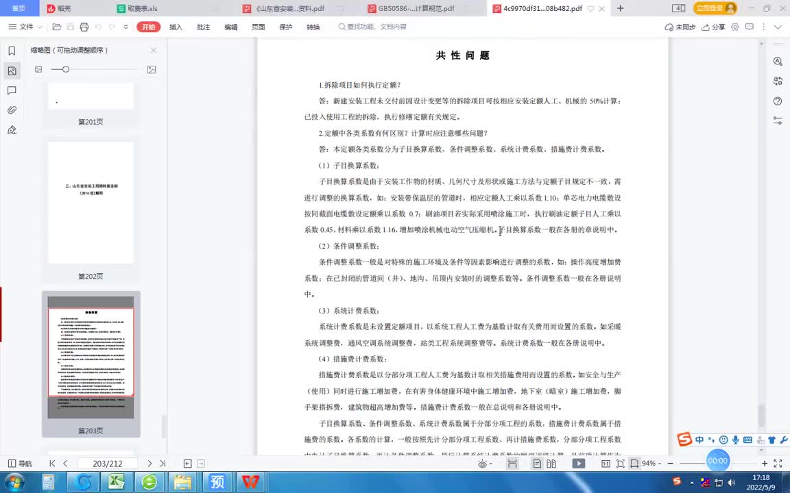
Task: Click the window count icon showing 4
Action: [x=679, y=8]
